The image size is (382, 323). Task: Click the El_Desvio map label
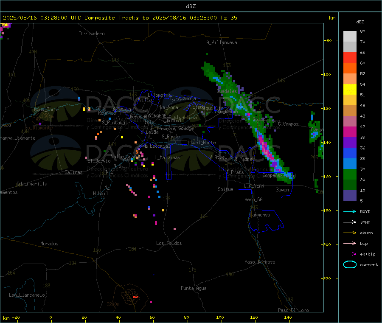point(99,161)
